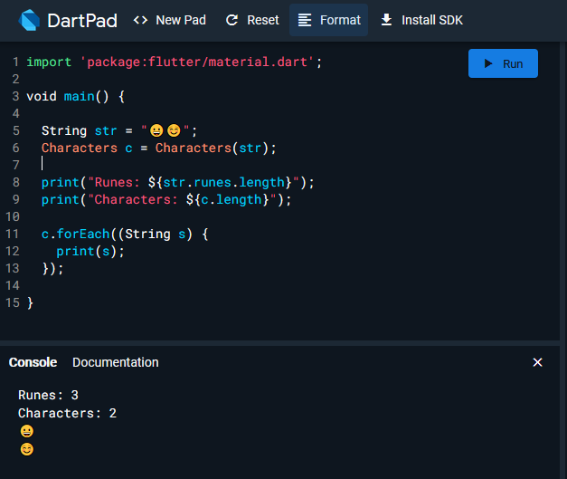Click the import material.dart statement
Image resolution: width=567 pixels, height=479 pixels.
[174, 62]
